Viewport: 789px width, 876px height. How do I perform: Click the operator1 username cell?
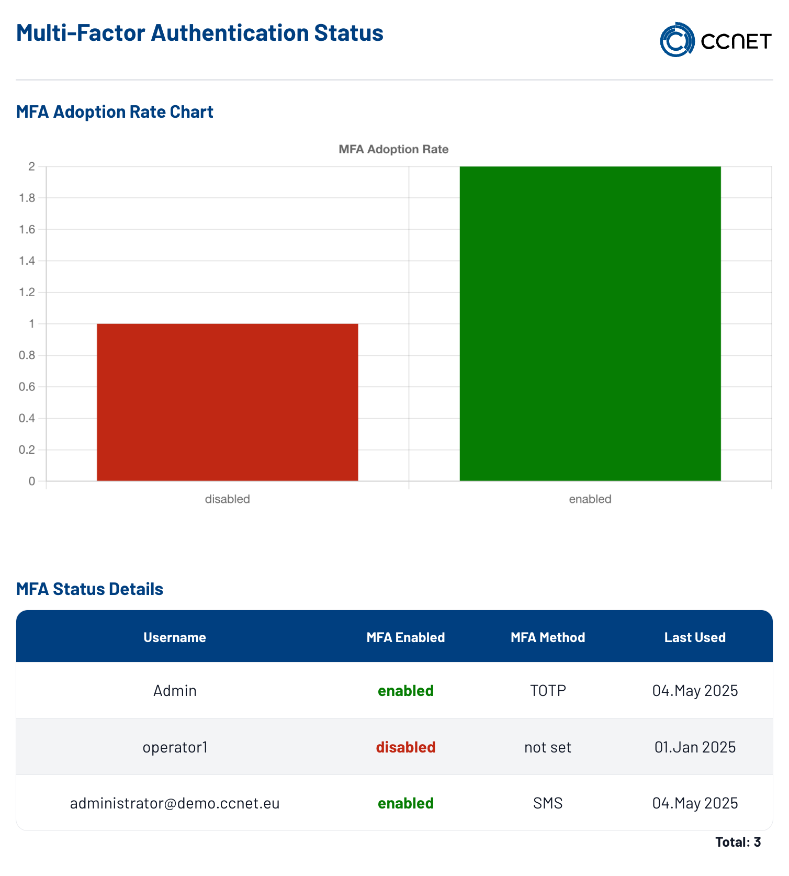[175, 747]
